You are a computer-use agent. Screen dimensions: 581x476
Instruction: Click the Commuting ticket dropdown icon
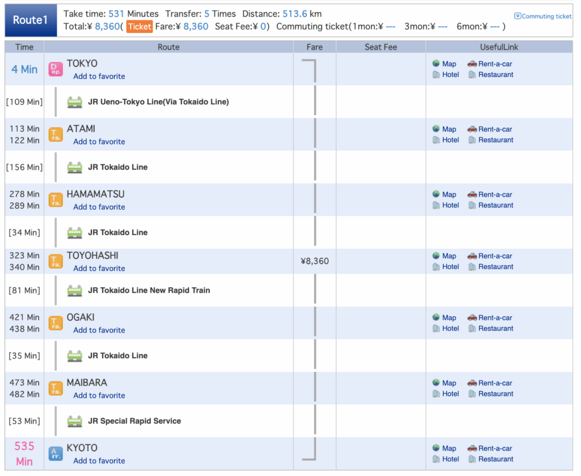coord(517,16)
